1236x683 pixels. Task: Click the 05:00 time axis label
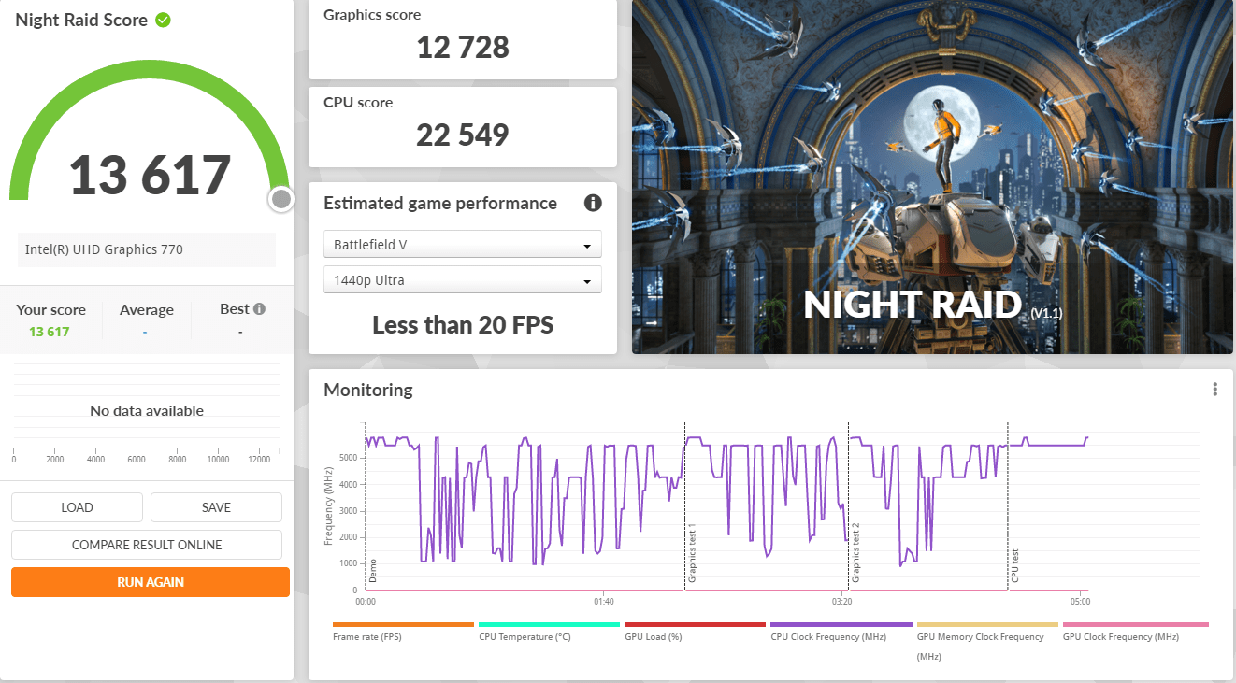click(1081, 601)
